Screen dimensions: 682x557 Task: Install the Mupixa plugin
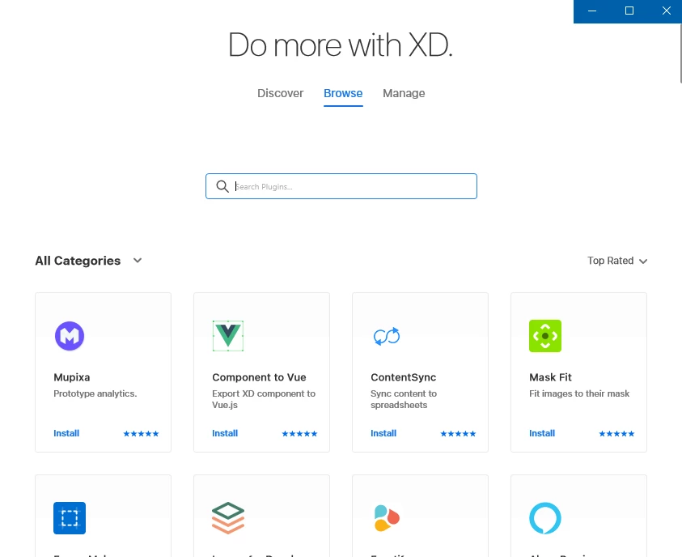(66, 433)
